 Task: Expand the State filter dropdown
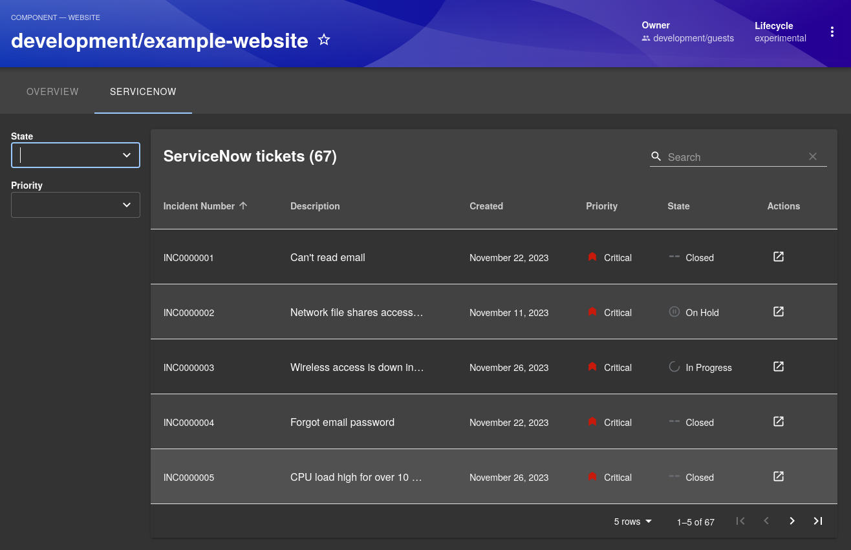point(127,155)
